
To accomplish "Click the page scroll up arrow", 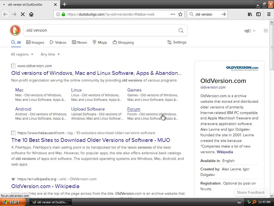I will coord(272,22).
